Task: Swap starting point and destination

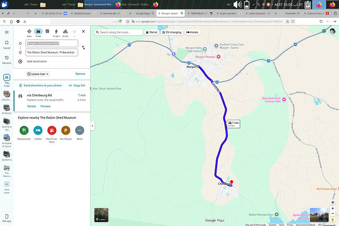Action: pos(84,47)
